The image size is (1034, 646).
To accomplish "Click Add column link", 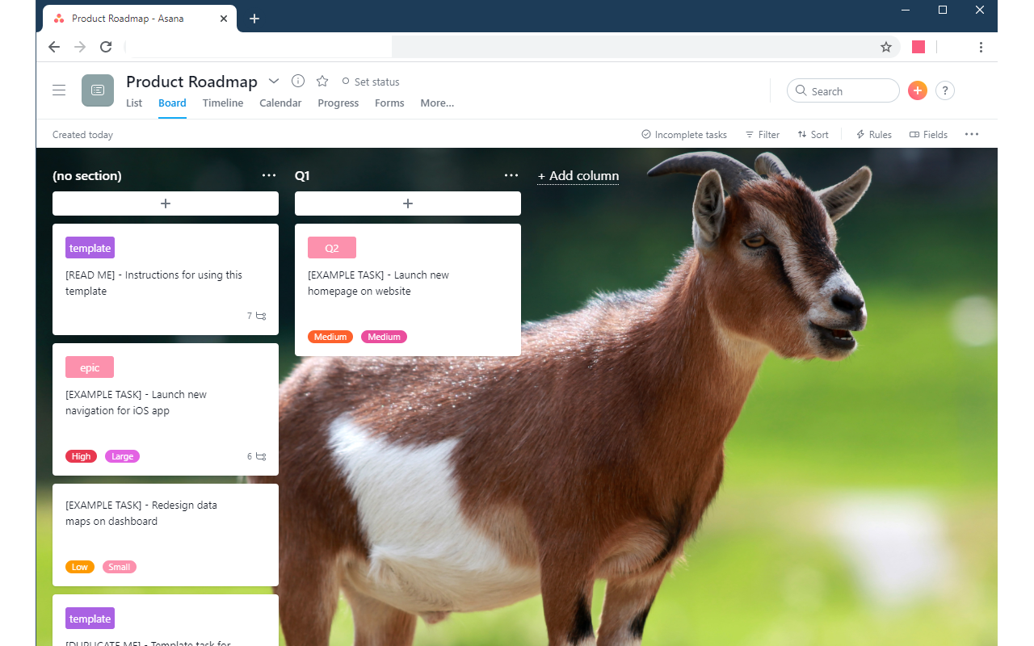I will tap(578, 176).
